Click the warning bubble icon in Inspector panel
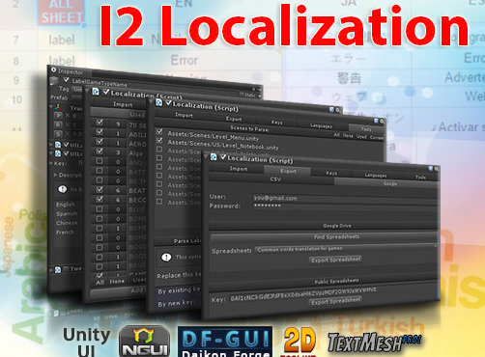 tap(63, 189)
